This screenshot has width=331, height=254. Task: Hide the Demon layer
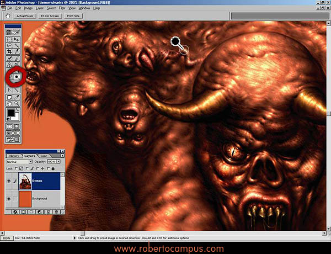pos(8,181)
